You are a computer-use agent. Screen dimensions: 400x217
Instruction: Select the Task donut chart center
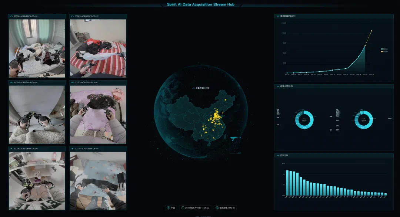pos(364,120)
